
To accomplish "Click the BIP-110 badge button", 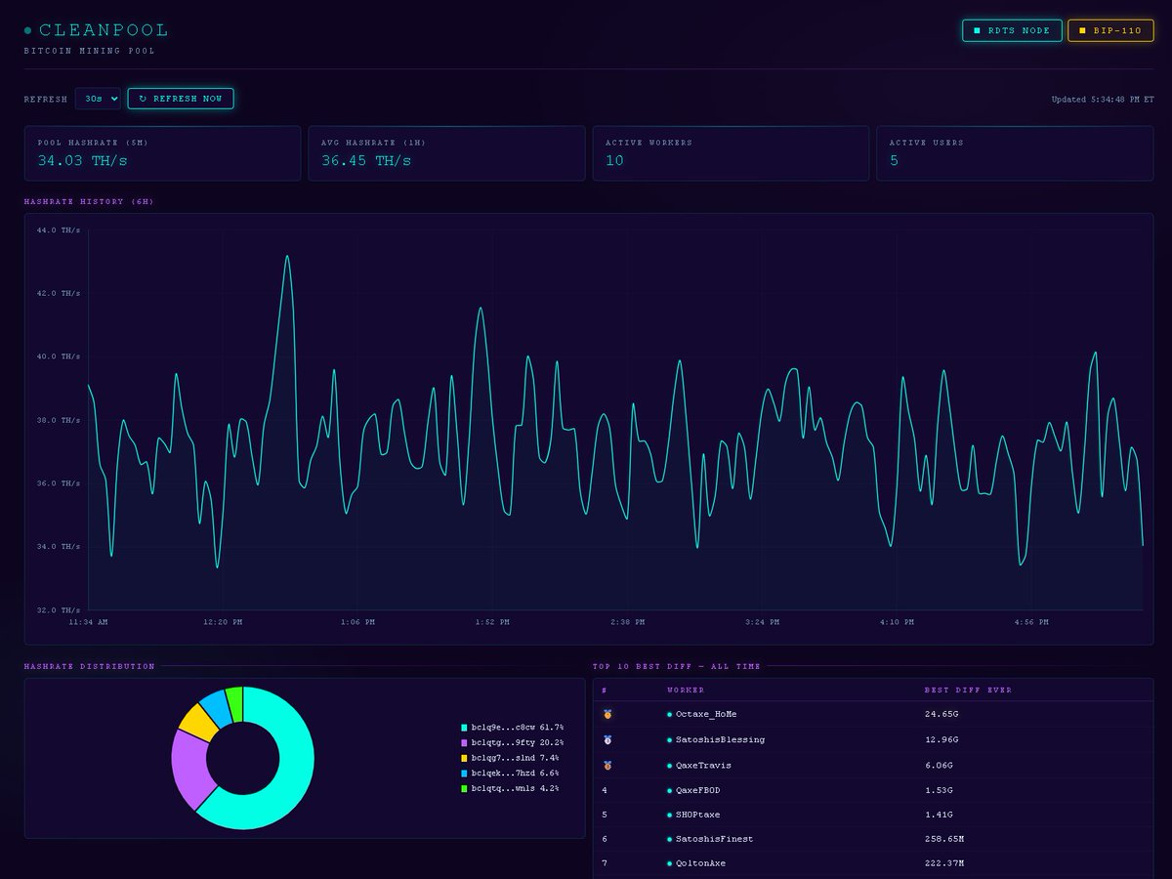I will click(1110, 30).
